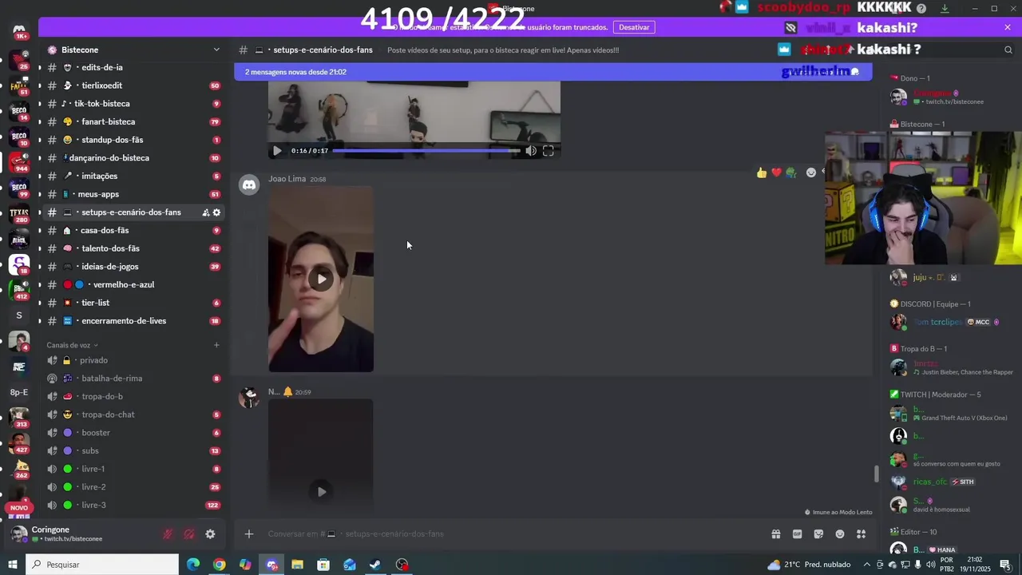This screenshot has height=575, width=1022.
Task: React with thumbs up to Joao Lima message
Action: (x=762, y=172)
